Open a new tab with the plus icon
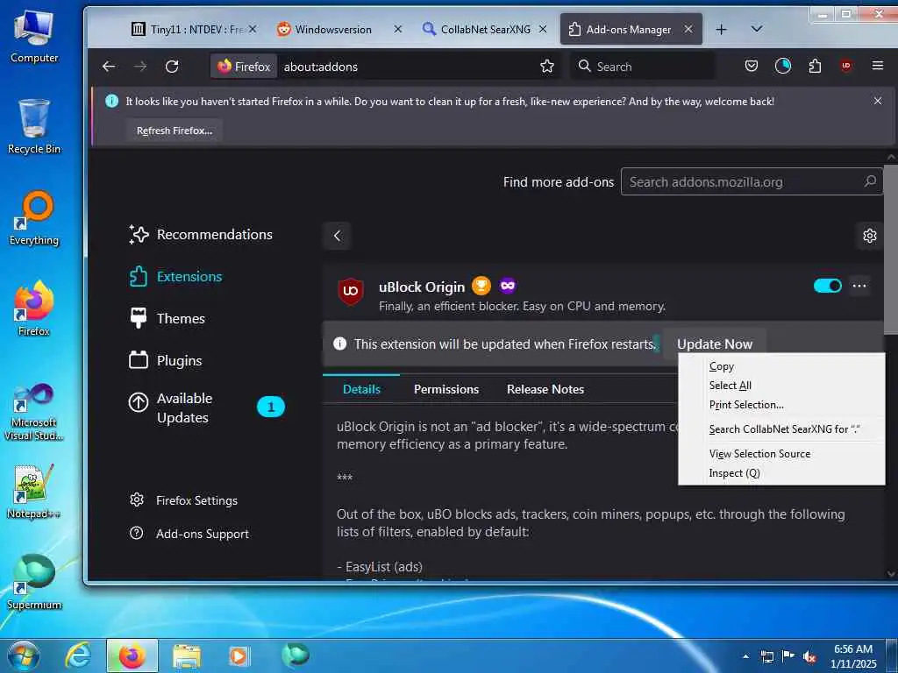The height and width of the screenshot is (673, 898). 721,29
